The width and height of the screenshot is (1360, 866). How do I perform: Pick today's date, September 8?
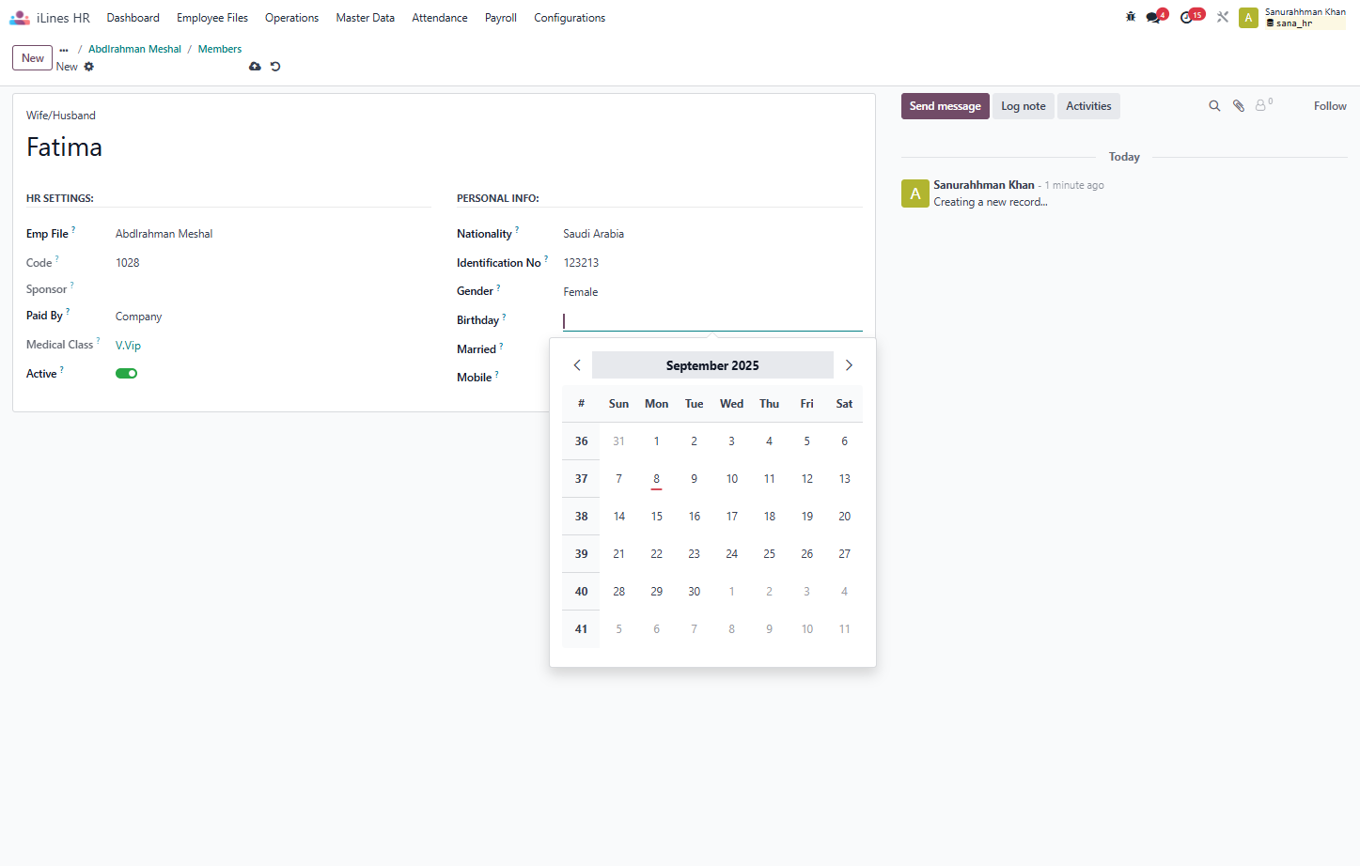click(657, 479)
